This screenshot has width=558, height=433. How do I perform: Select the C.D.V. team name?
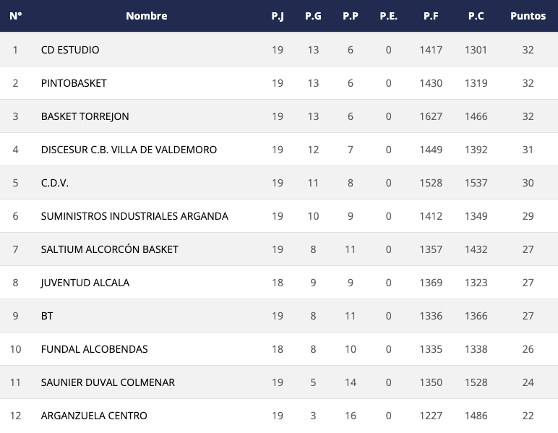point(55,183)
